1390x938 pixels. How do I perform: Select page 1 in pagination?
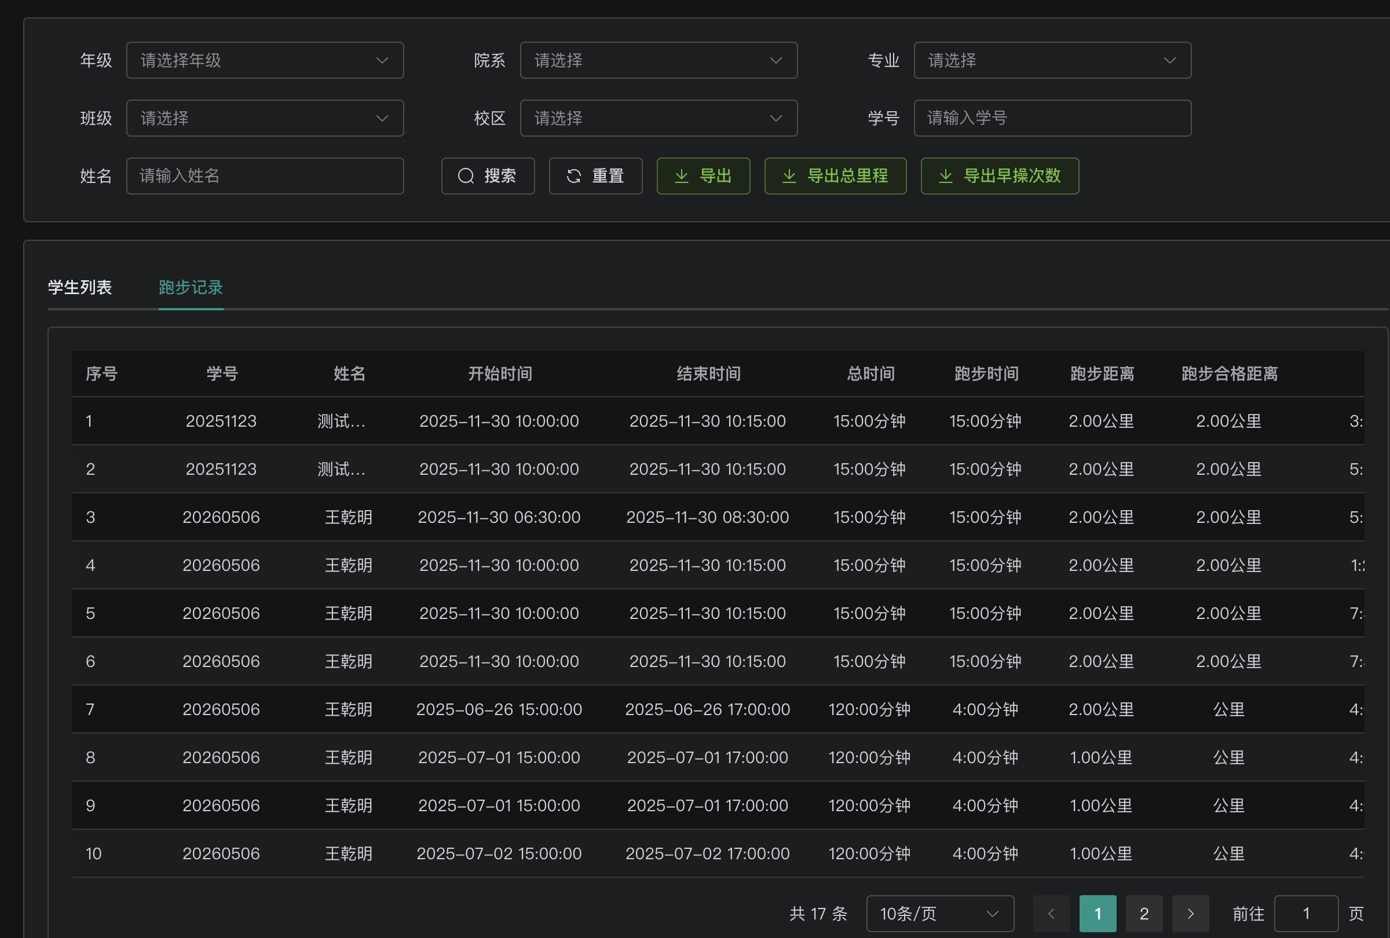click(1098, 914)
